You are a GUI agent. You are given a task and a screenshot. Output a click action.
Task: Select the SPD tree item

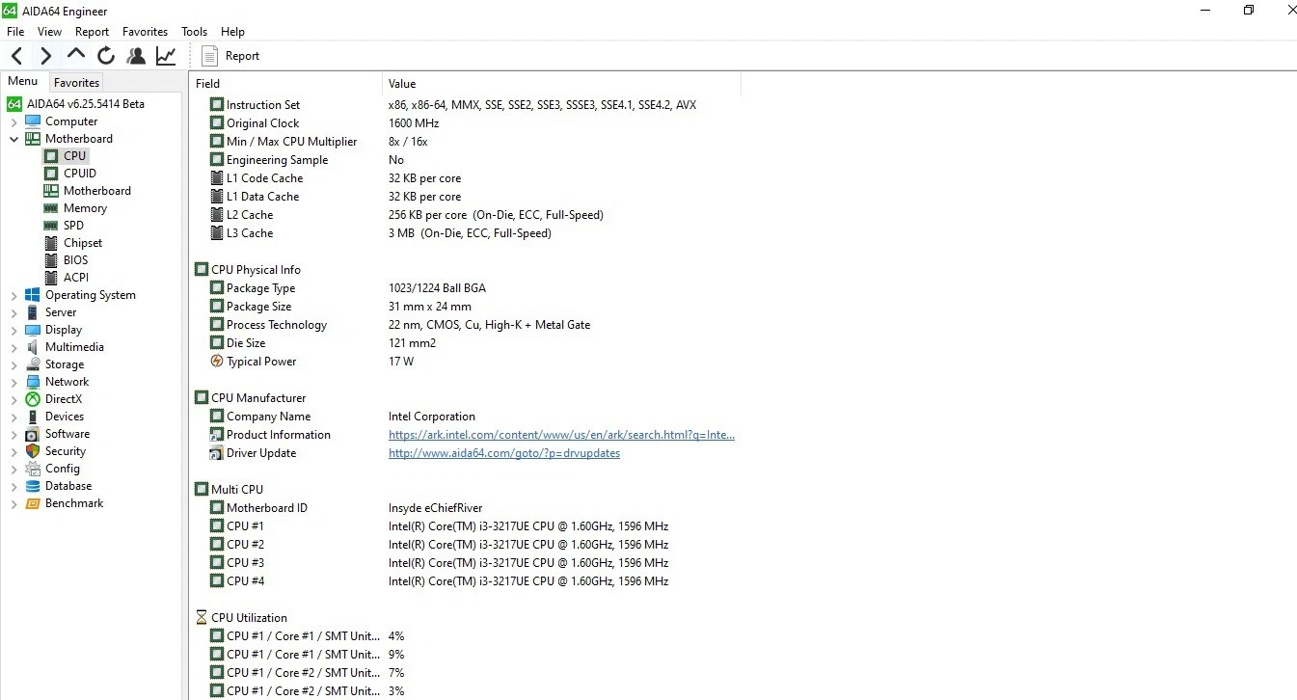pos(73,226)
